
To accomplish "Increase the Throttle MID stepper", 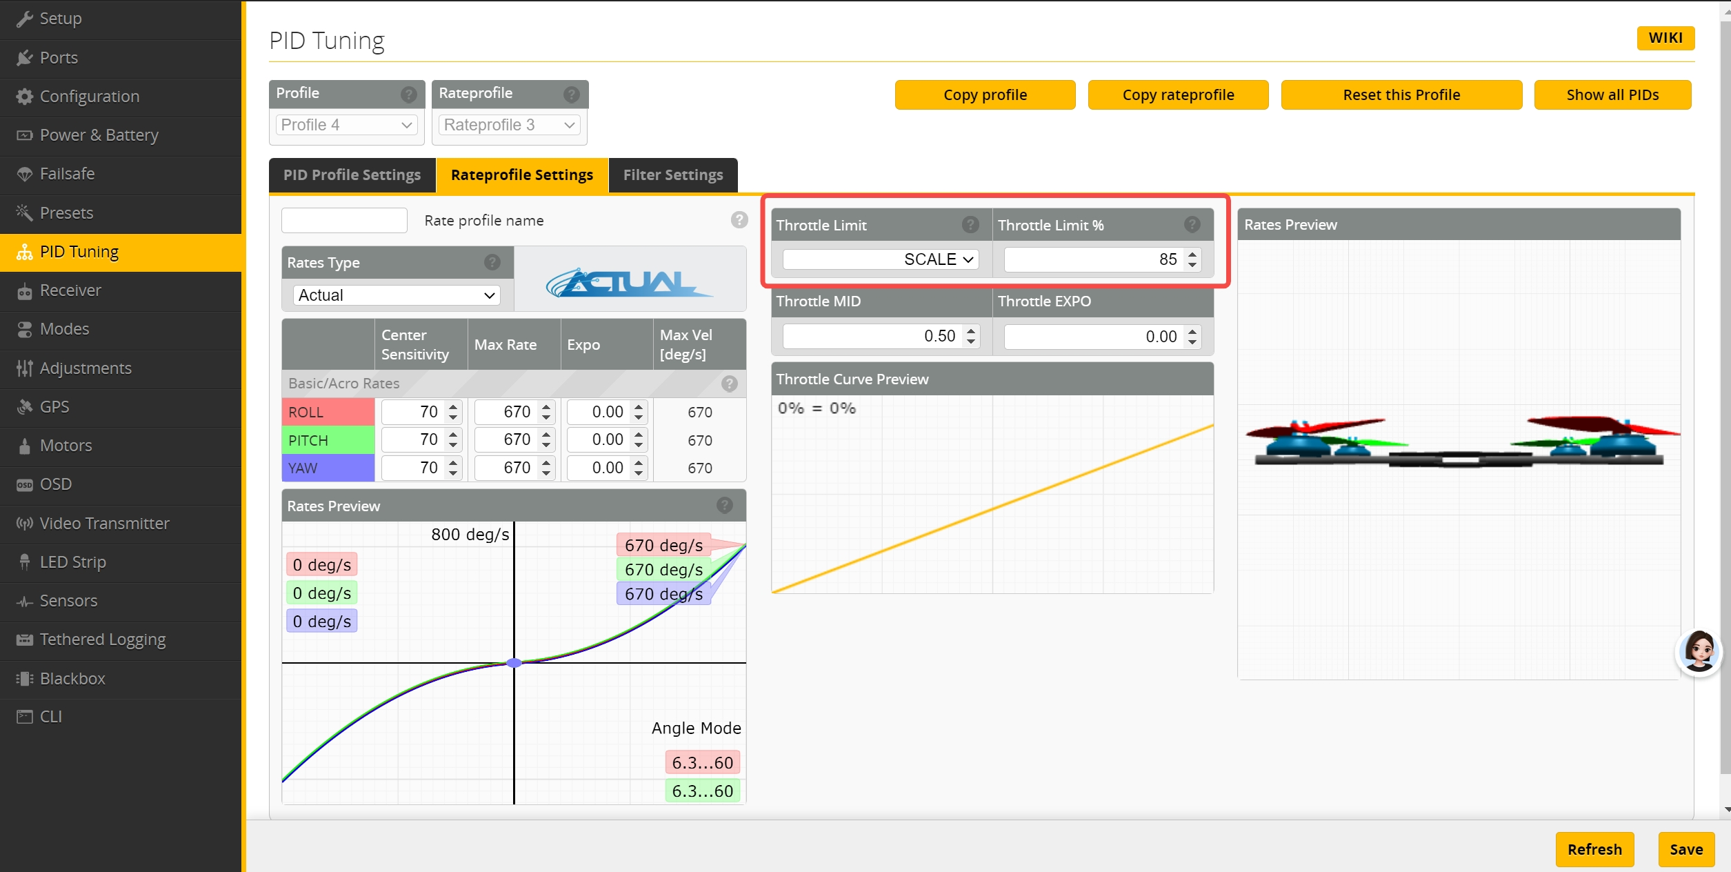I will pos(971,331).
